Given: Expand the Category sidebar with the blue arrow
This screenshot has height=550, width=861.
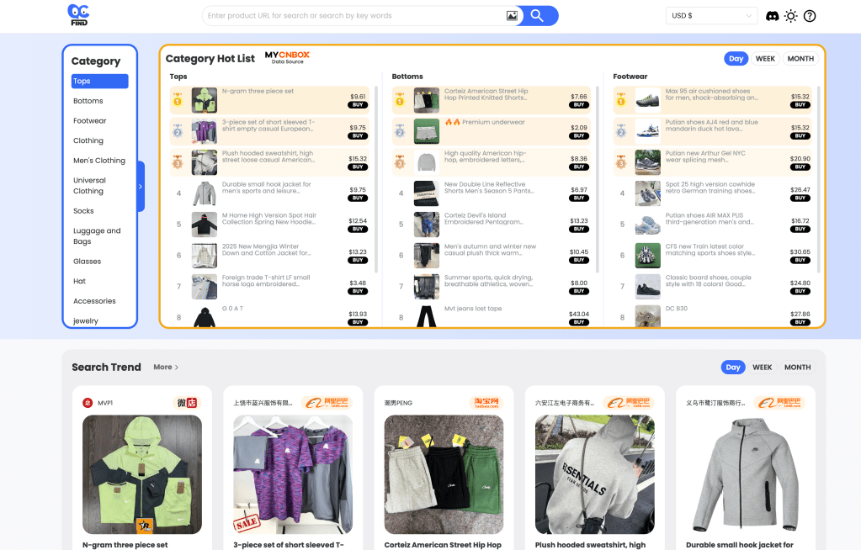Looking at the screenshot, I should pyautogui.click(x=141, y=187).
